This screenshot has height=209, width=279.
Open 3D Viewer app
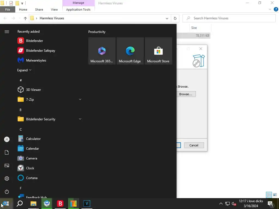tap(50, 90)
